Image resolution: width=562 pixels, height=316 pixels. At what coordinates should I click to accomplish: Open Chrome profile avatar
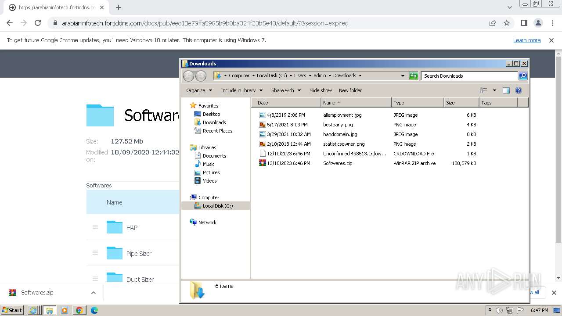(x=538, y=23)
